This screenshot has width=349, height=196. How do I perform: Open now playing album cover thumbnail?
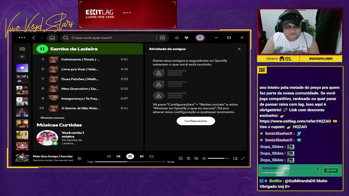click(x=22, y=158)
